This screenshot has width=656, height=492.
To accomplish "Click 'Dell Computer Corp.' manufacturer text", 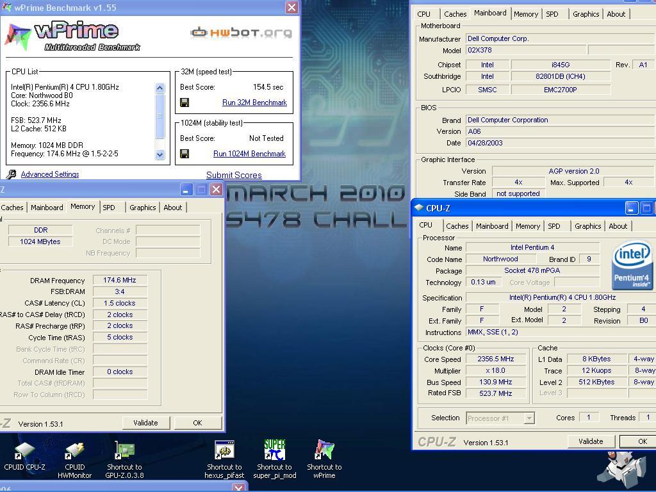I will click(x=498, y=38).
